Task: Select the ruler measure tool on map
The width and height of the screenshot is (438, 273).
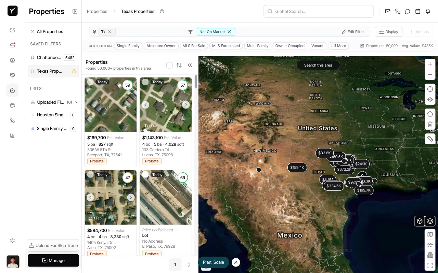Action: point(430,139)
